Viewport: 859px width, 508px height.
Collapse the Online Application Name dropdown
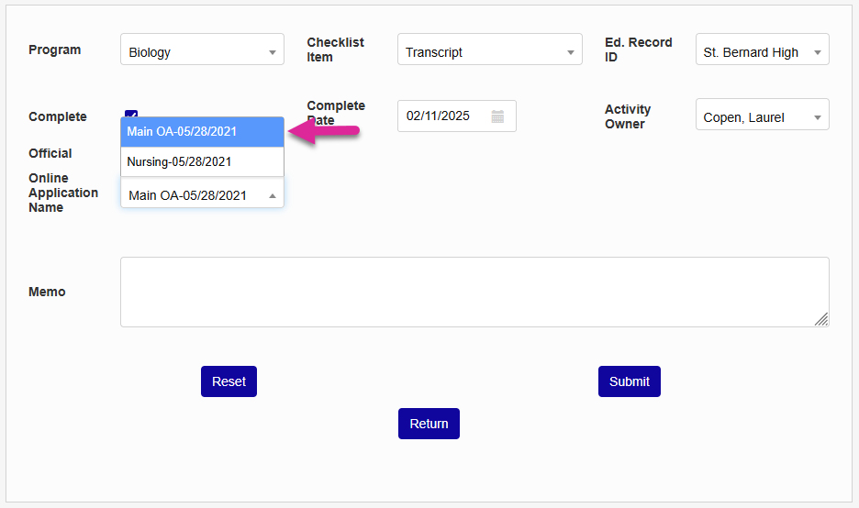pyautogui.click(x=202, y=193)
